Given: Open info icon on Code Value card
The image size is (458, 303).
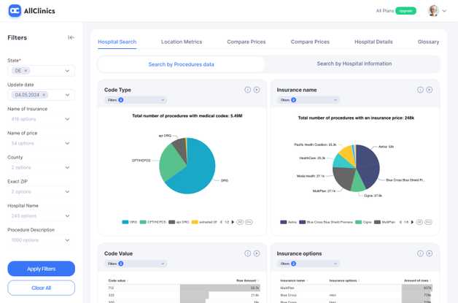Looking at the screenshot, I should pos(248,253).
